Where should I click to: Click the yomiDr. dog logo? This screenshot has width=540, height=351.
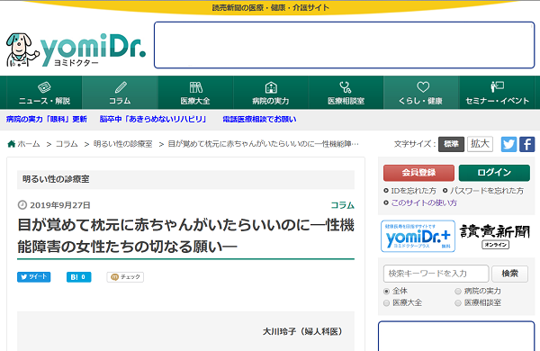pyautogui.click(x=76, y=49)
